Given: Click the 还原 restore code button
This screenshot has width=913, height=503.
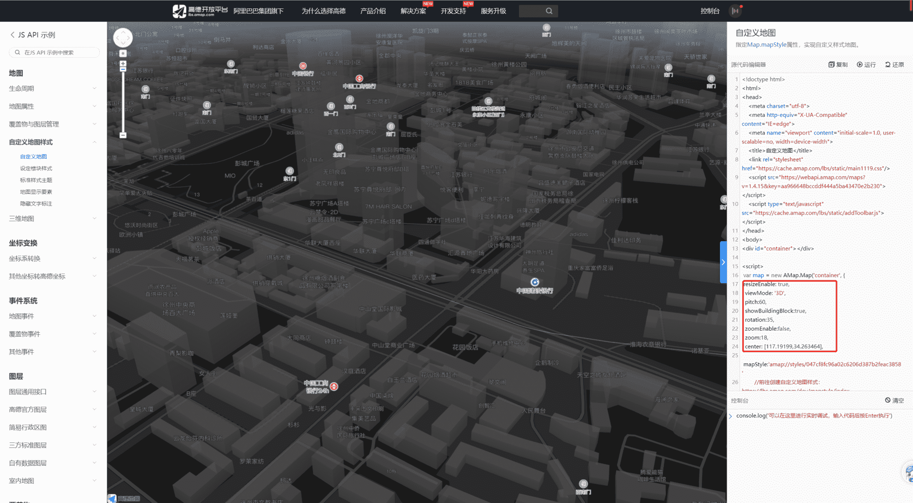Looking at the screenshot, I should 894,65.
